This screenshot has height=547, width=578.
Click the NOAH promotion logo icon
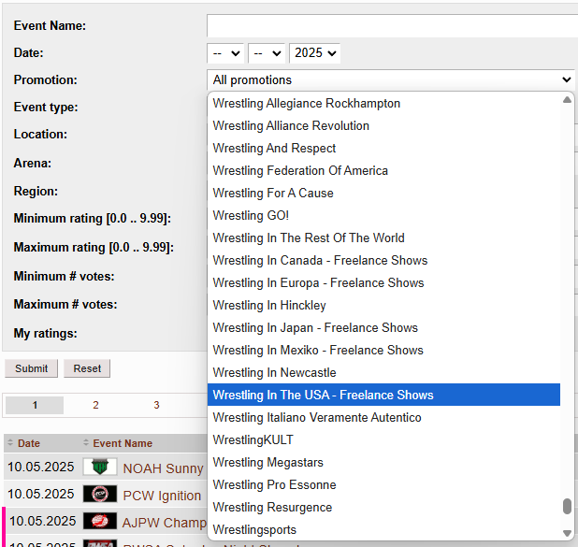[x=100, y=468]
